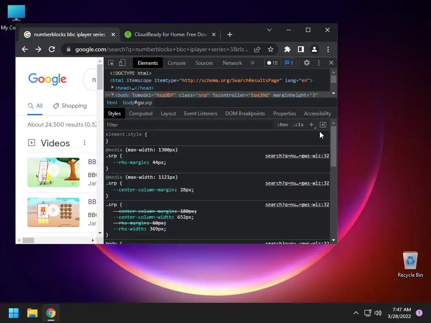Open Chrome extensions puzzle icon

(x=287, y=50)
